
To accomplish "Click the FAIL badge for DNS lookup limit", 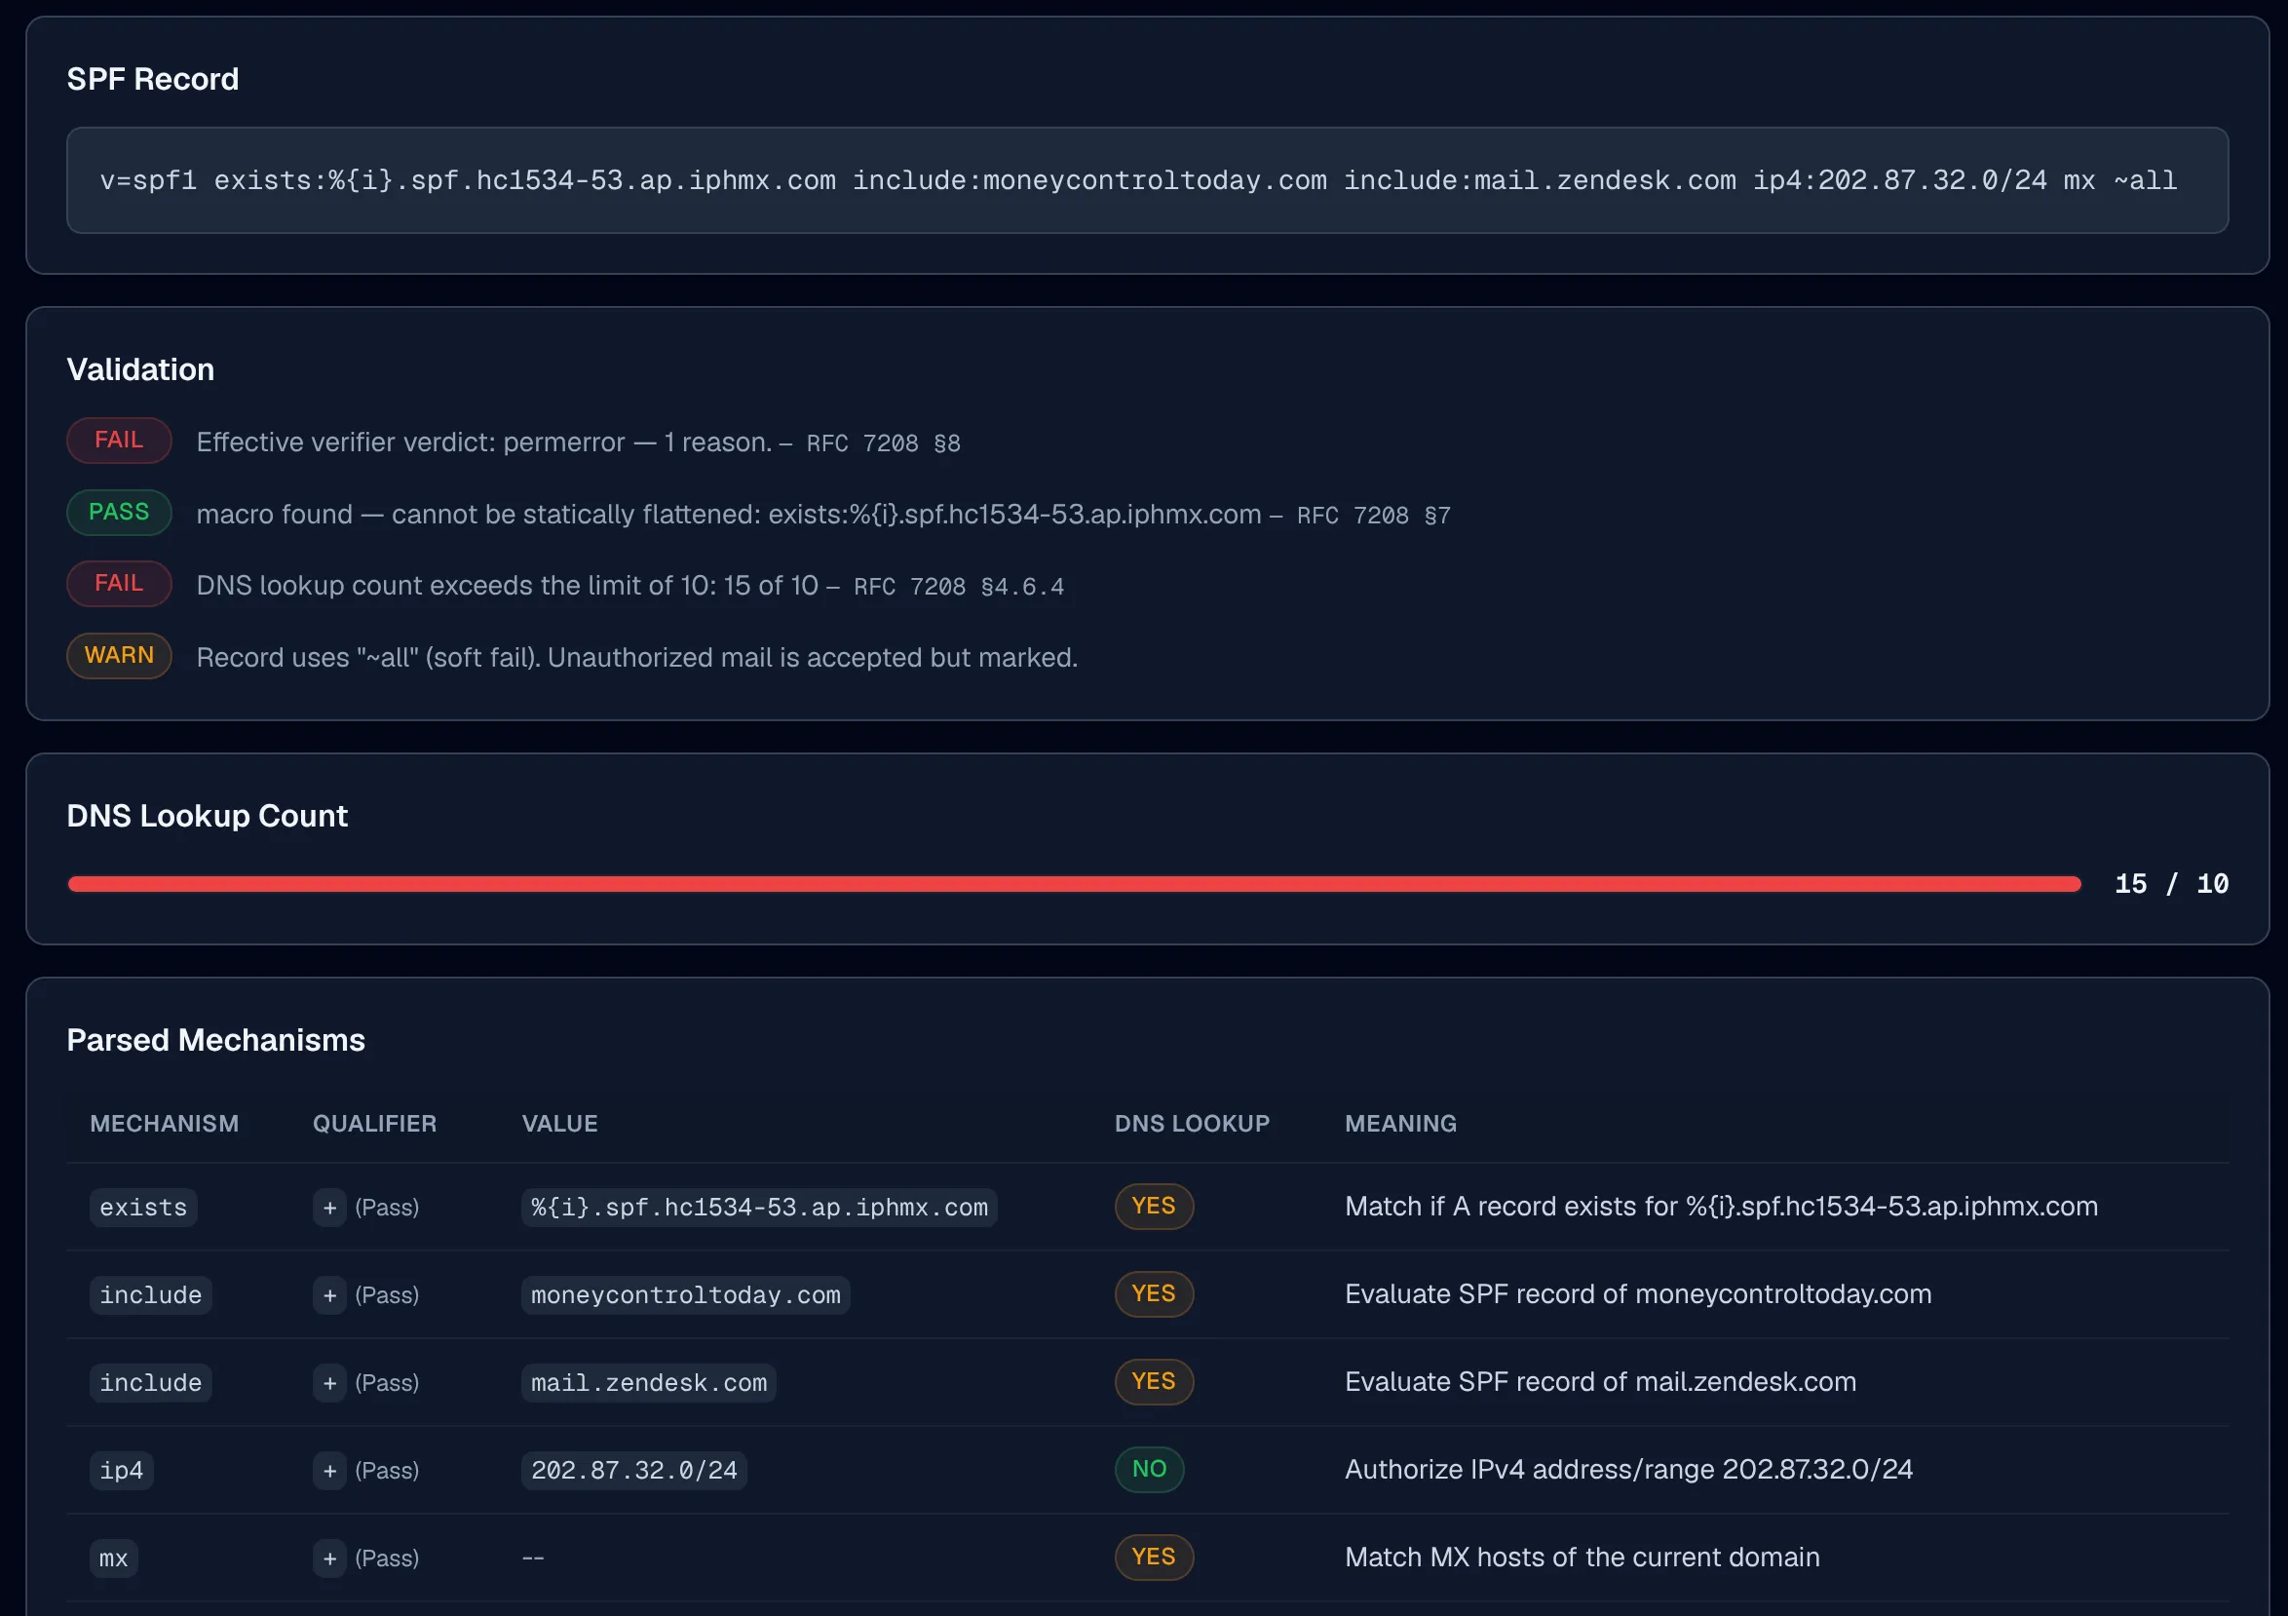I will click(x=119, y=584).
